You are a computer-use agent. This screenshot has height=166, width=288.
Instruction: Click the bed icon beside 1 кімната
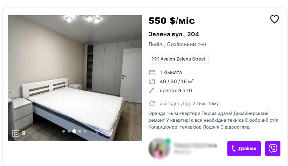tap(152, 72)
